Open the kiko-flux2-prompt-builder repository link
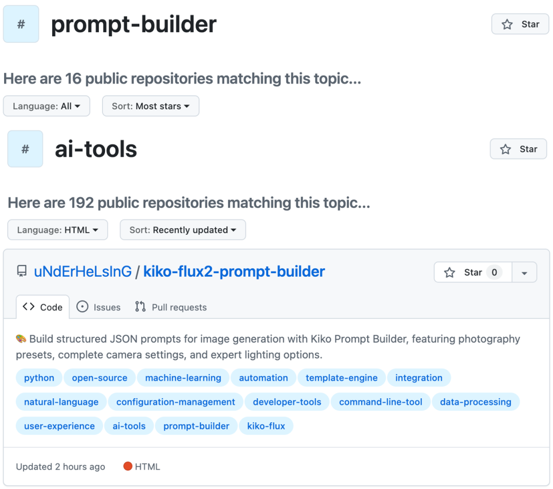553x489 pixels. (234, 272)
